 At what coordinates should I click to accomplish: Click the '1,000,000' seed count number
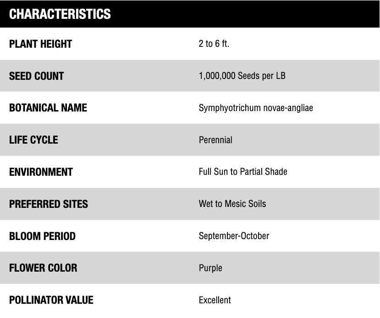click(217, 76)
